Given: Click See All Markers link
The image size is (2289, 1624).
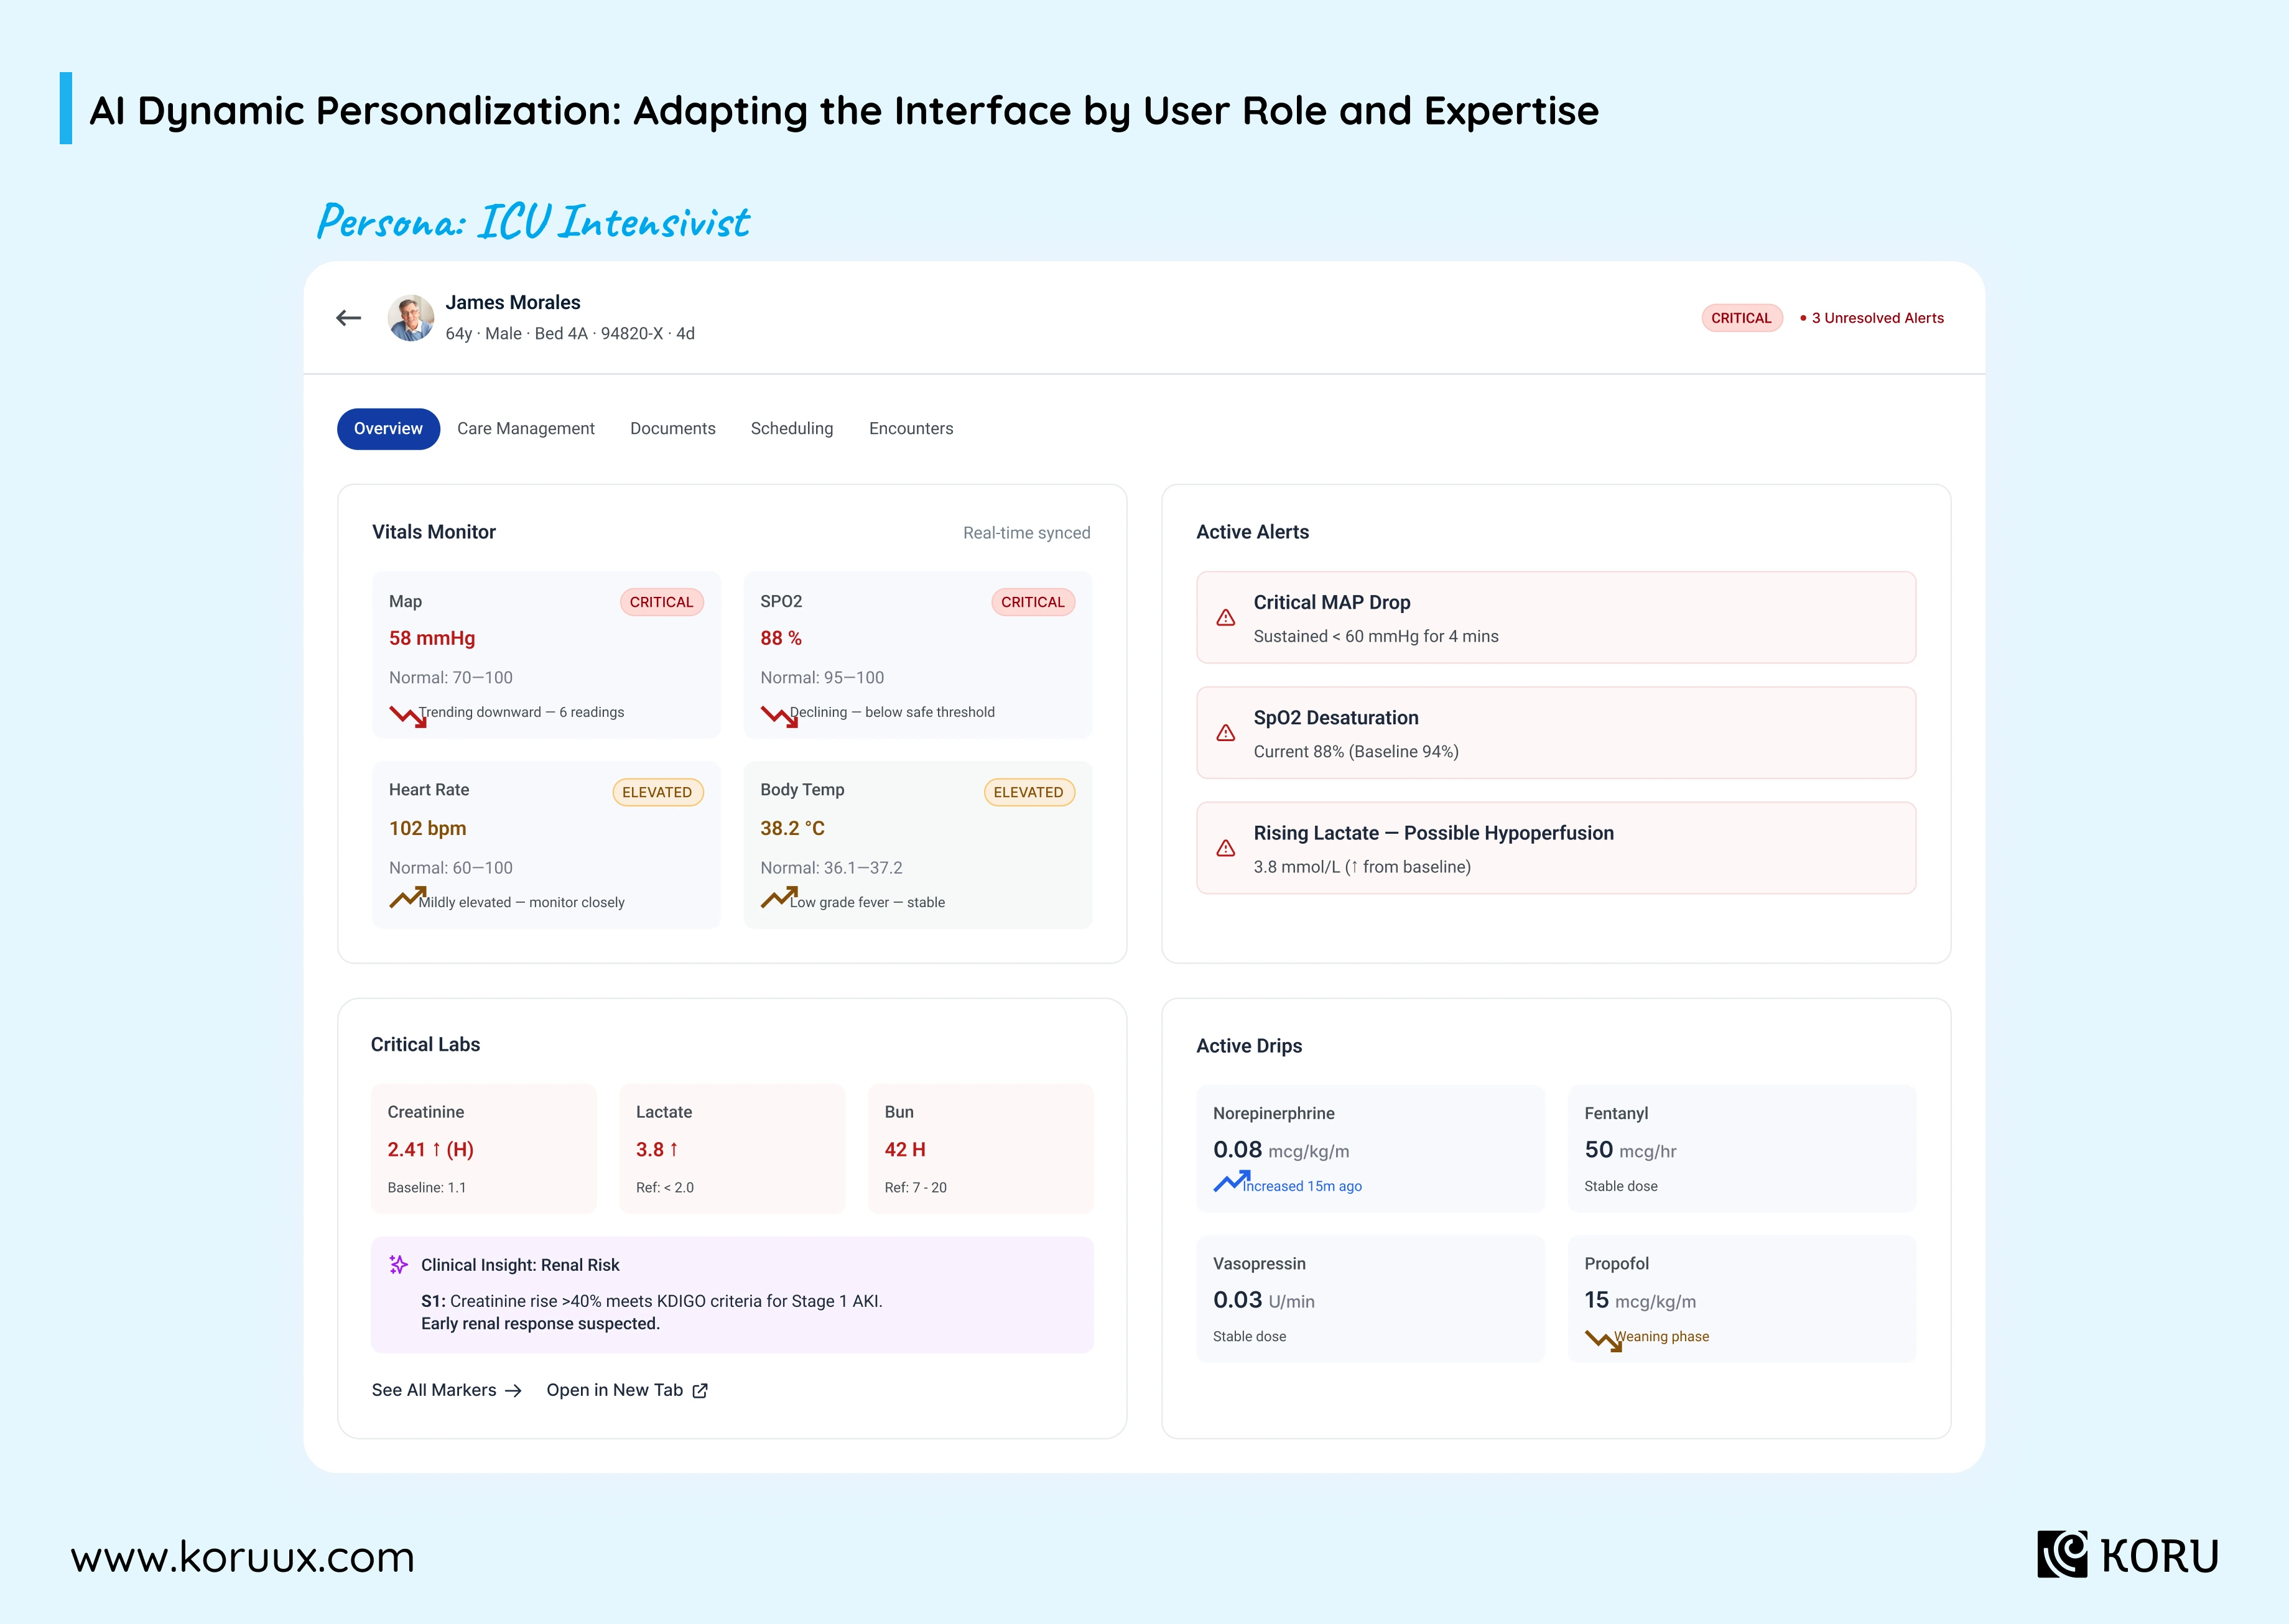Looking at the screenshot, I should tap(446, 1391).
